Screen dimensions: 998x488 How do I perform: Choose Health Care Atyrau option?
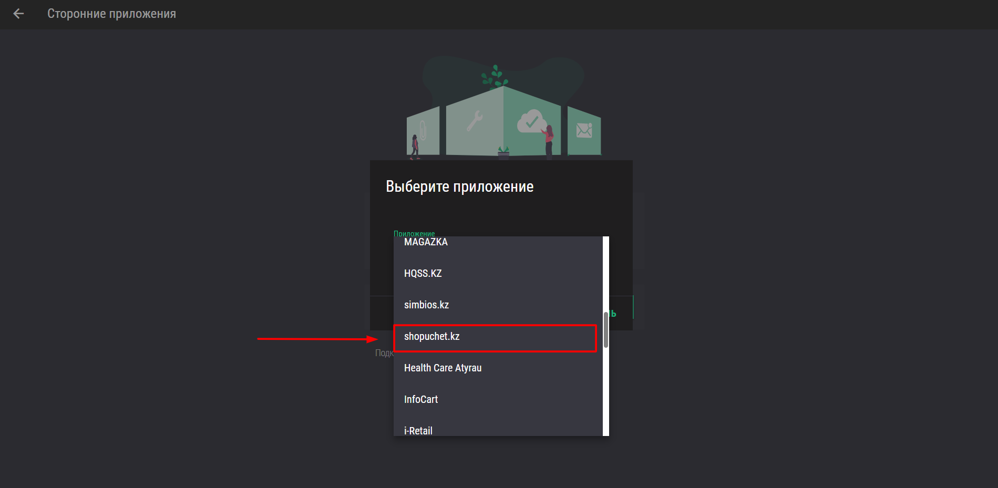pyautogui.click(x=443, y=368)
